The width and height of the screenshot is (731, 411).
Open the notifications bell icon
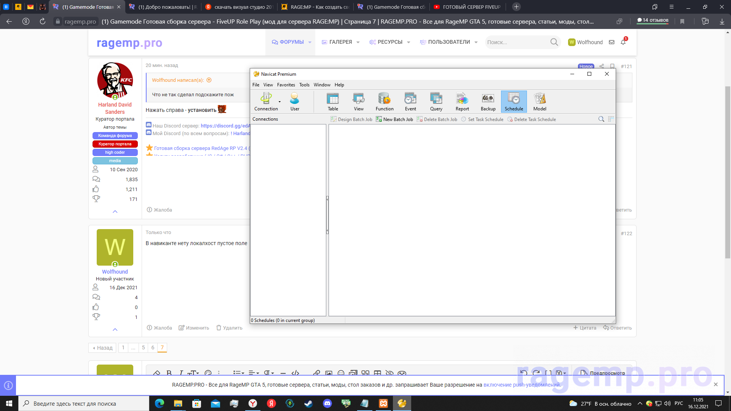tap(623, 42)
